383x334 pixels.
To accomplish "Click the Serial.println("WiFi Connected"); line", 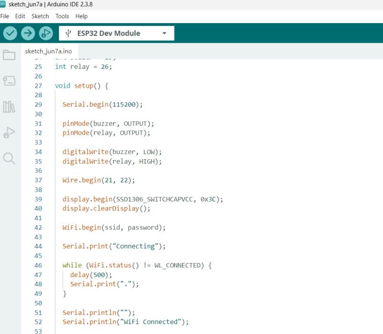I will [125, 322].
